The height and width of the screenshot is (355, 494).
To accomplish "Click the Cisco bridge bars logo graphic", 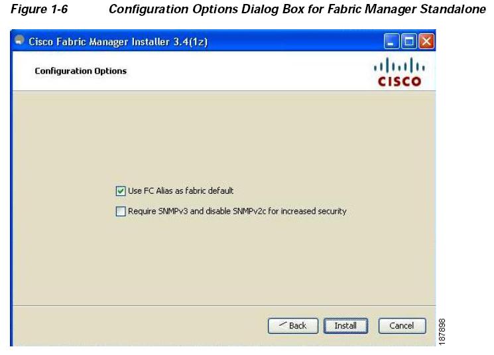I will (399, 65).
